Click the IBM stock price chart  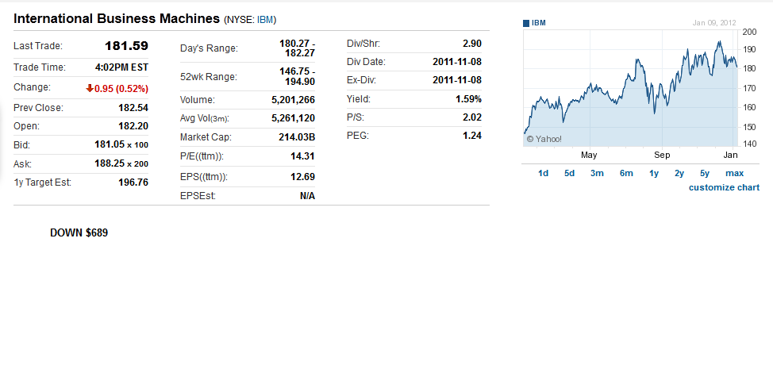[630, 87]
